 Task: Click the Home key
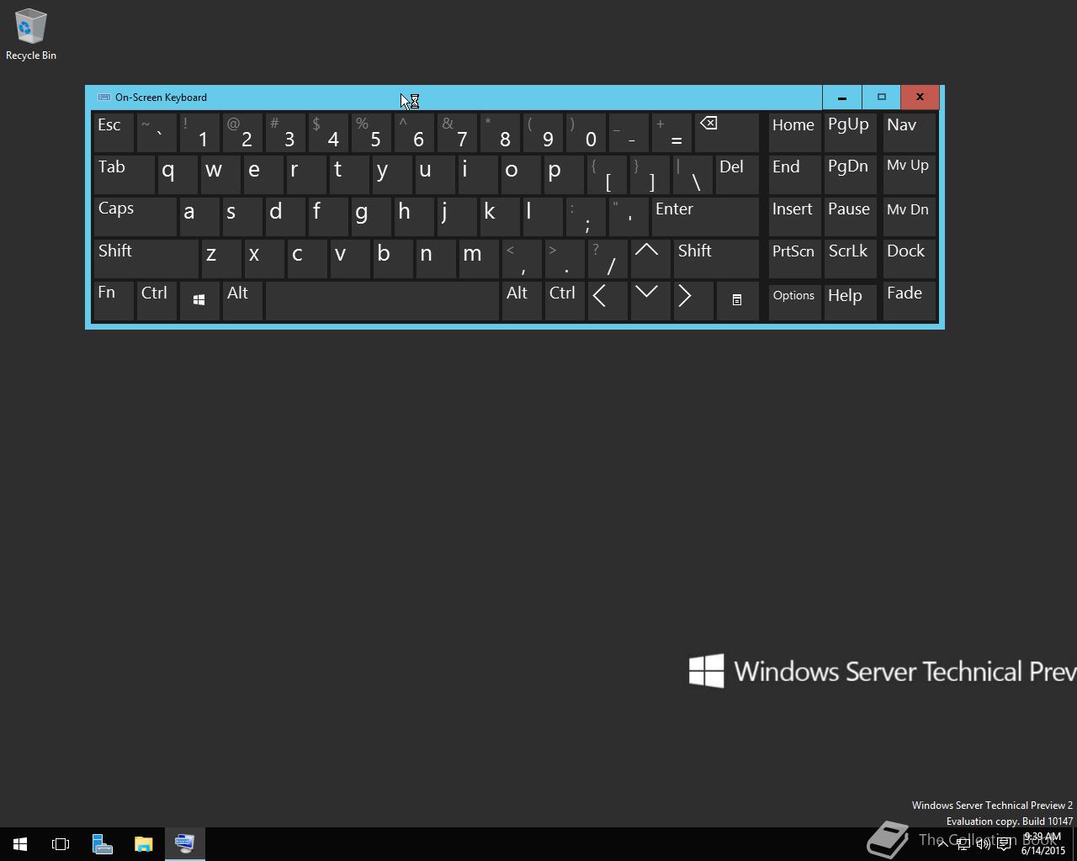coord(794,133)
